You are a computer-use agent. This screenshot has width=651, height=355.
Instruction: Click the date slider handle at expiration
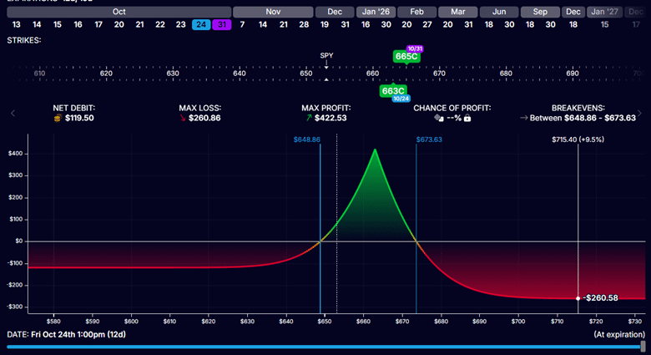click(643, 346)
